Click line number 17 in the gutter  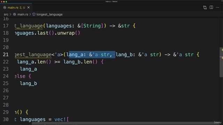tap(6, 26)
